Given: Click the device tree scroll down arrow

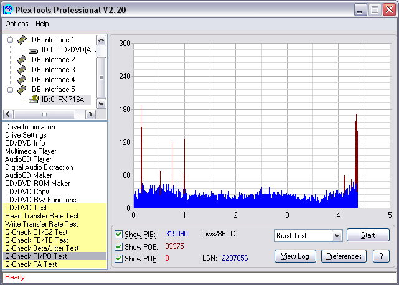Looking at the screenshot, I should coord(101,103).
